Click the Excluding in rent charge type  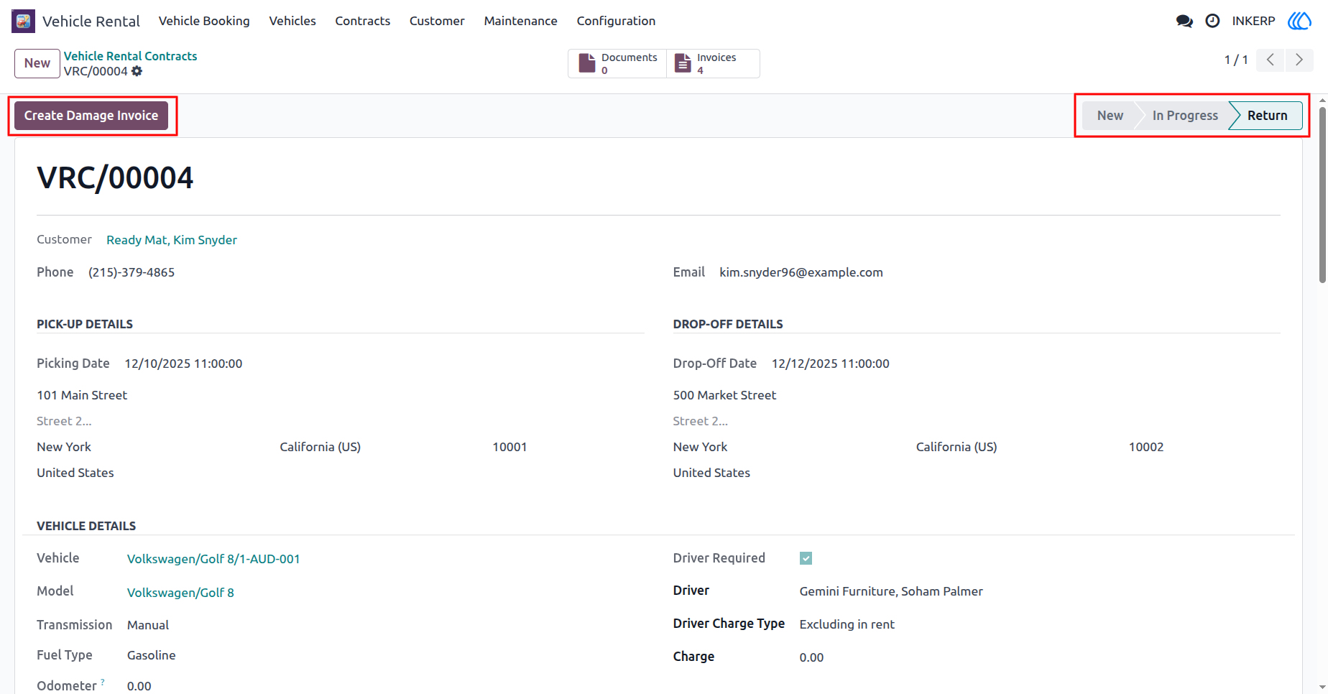click(x=847, y=624)
